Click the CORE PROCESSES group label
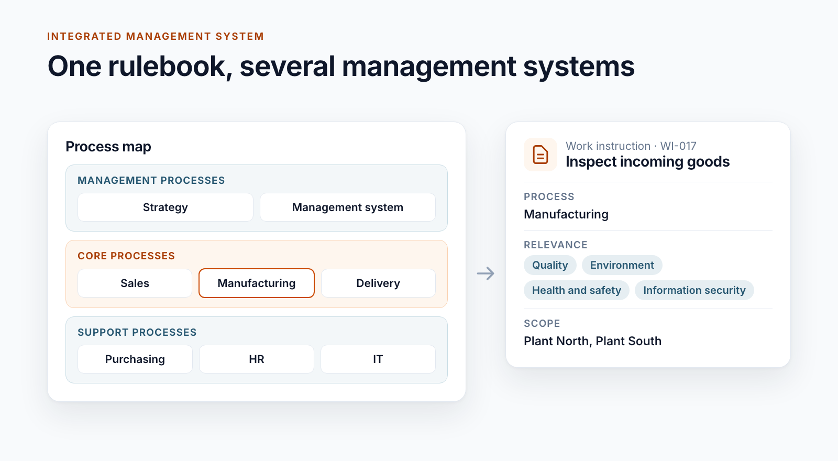Screen dimensions: 838x461 (126, 256)
